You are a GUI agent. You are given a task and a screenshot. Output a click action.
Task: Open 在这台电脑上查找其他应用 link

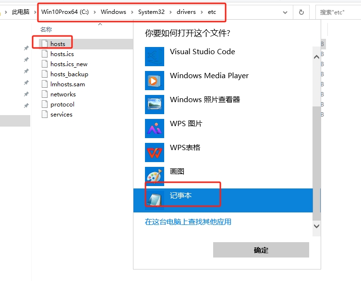pos(188,222)
